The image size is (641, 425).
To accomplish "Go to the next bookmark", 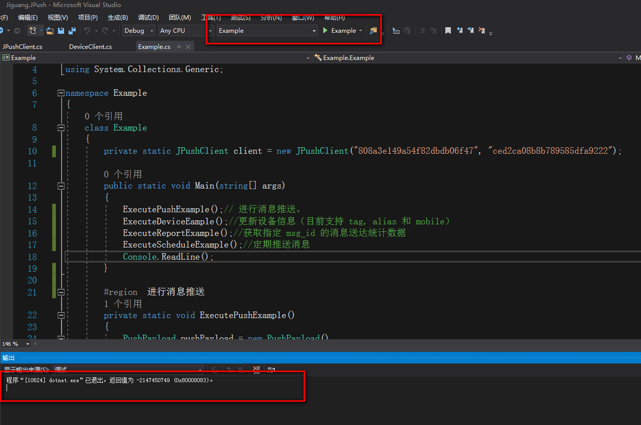I will 471,31.
